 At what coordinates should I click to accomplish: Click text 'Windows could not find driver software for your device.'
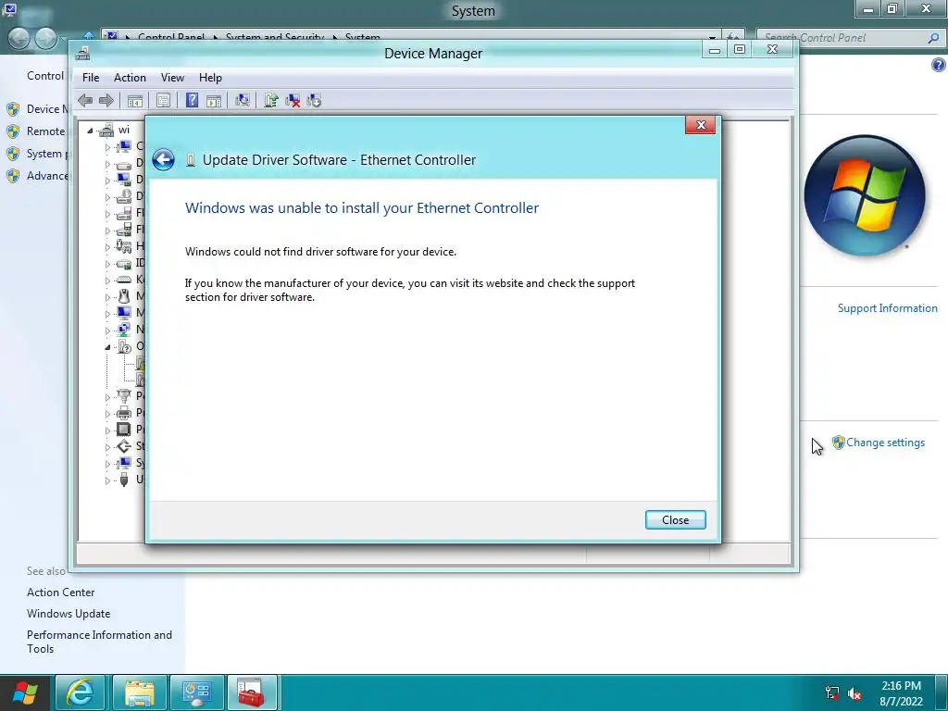click(x=320, y=252)
